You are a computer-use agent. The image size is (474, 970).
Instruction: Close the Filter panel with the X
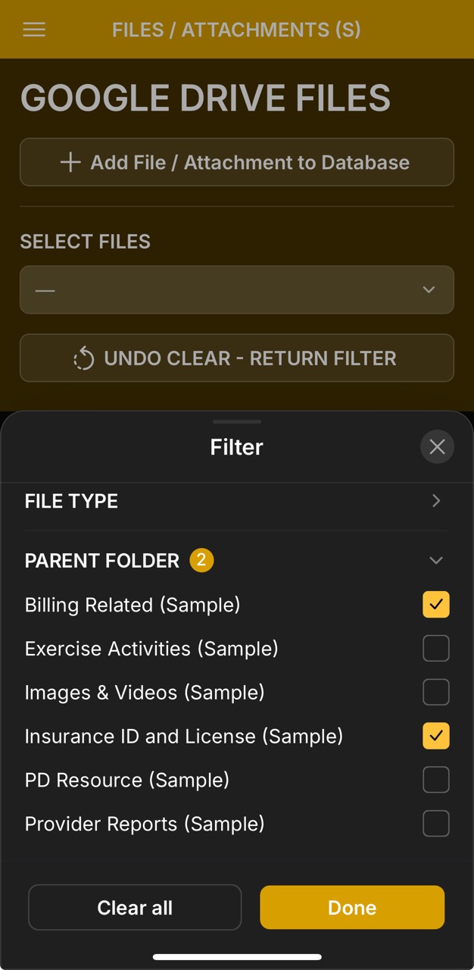click(x=437, y=446)
